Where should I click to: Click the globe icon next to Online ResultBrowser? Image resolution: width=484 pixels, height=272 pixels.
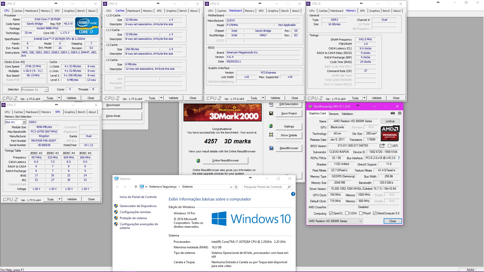[198, 160]
